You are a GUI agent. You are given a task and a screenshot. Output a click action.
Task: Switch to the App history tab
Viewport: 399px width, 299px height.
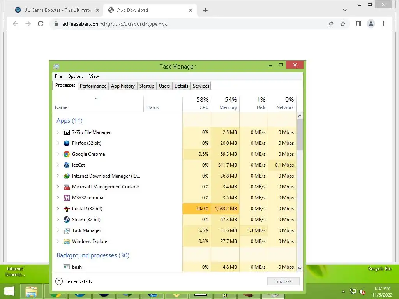pos(123,86)
